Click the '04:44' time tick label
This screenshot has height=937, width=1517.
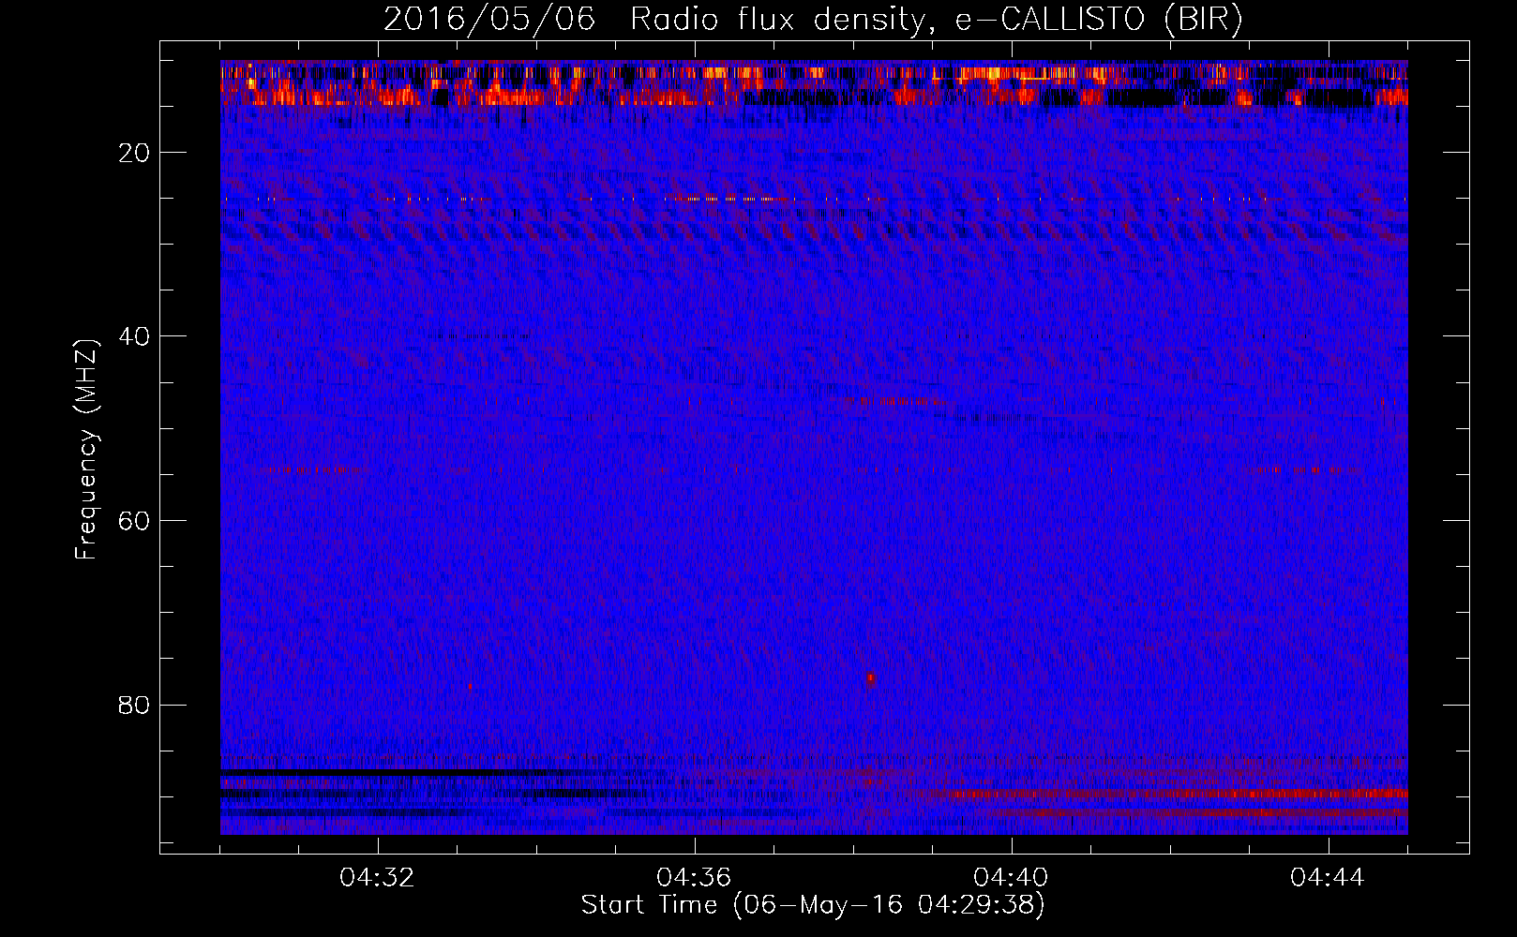click(x=1329, y=878)
